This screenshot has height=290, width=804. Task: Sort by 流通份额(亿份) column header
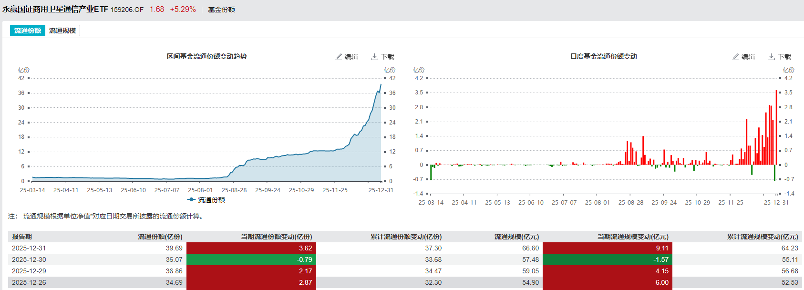coord(160,237)
